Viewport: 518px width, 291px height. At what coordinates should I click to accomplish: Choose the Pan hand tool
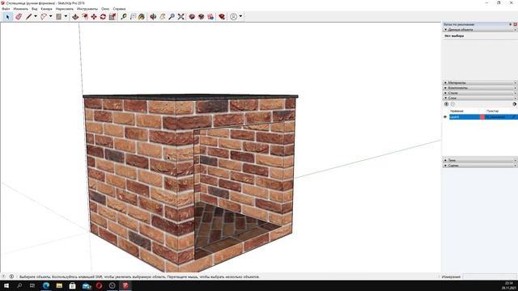pos(162,16)
